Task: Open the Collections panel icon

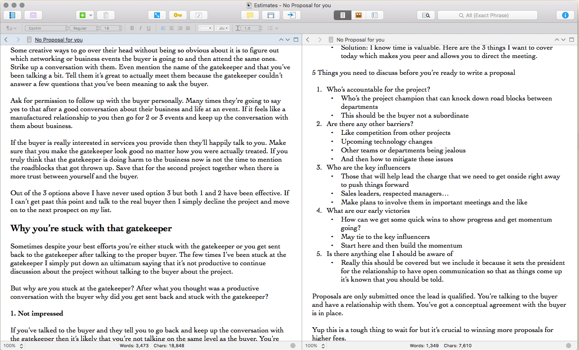Action: [33, 15]
